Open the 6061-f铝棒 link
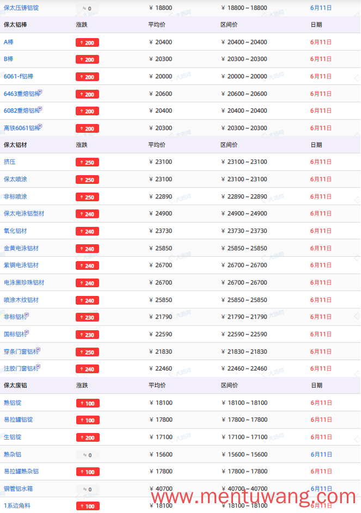Screen dimensions: 361x513 pos(19,77)
